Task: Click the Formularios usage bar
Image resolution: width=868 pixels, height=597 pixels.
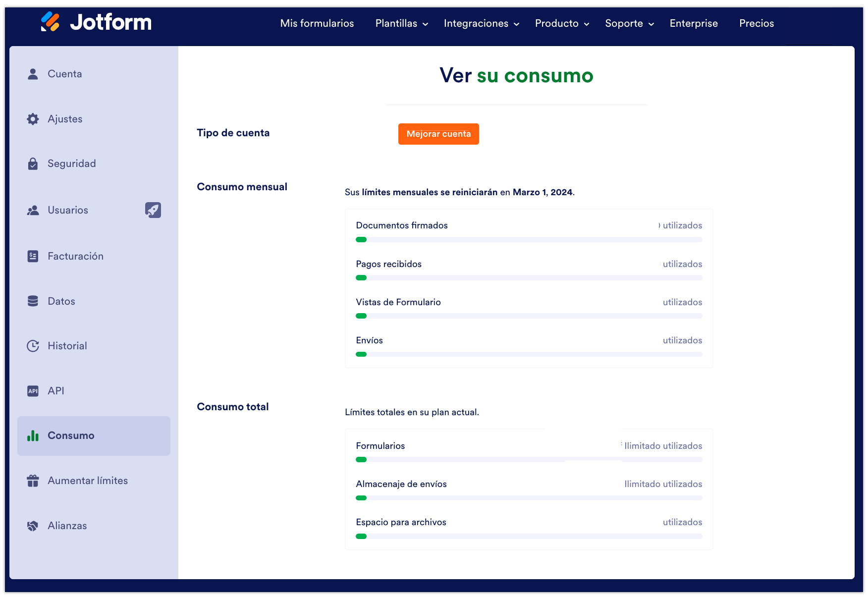Action: (529, 460)
